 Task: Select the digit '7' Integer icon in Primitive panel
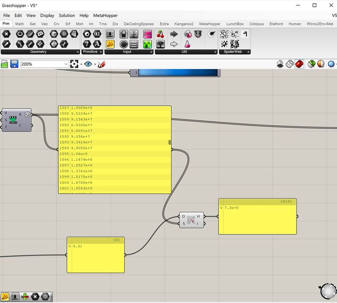coord(87,44)
